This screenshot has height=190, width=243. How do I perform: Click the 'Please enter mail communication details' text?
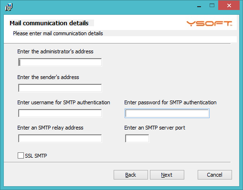pos(58,33)
